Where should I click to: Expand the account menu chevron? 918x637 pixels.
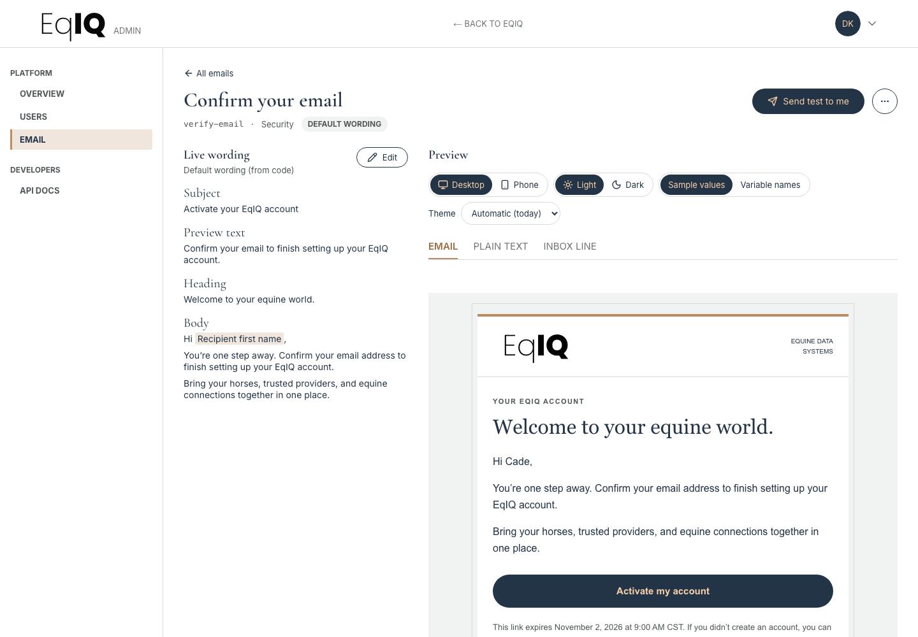coord(872,24)
